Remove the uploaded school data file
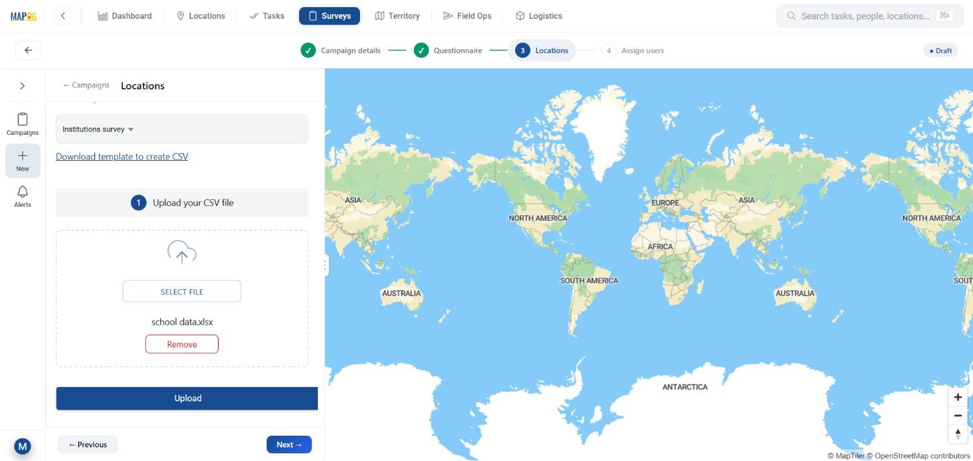The image size is (973, 461). (182, 344)
